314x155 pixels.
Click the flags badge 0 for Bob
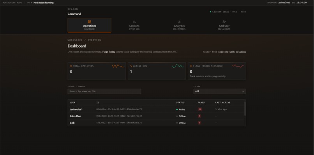click(x=199, y=123)
